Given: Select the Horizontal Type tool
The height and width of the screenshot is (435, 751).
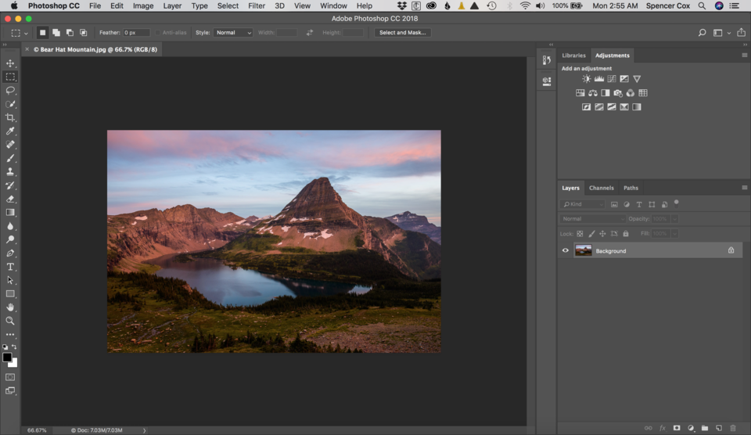Looking at the screenshot, I should tap(10, 267).
